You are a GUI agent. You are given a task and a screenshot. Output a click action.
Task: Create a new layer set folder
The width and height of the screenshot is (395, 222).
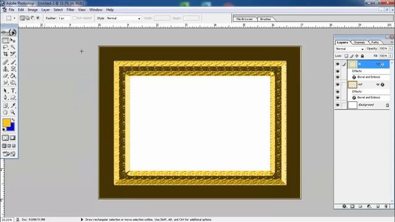[x=360, y=207]
